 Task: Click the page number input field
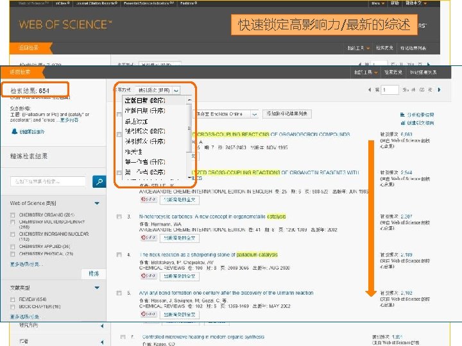pos(389,90)
